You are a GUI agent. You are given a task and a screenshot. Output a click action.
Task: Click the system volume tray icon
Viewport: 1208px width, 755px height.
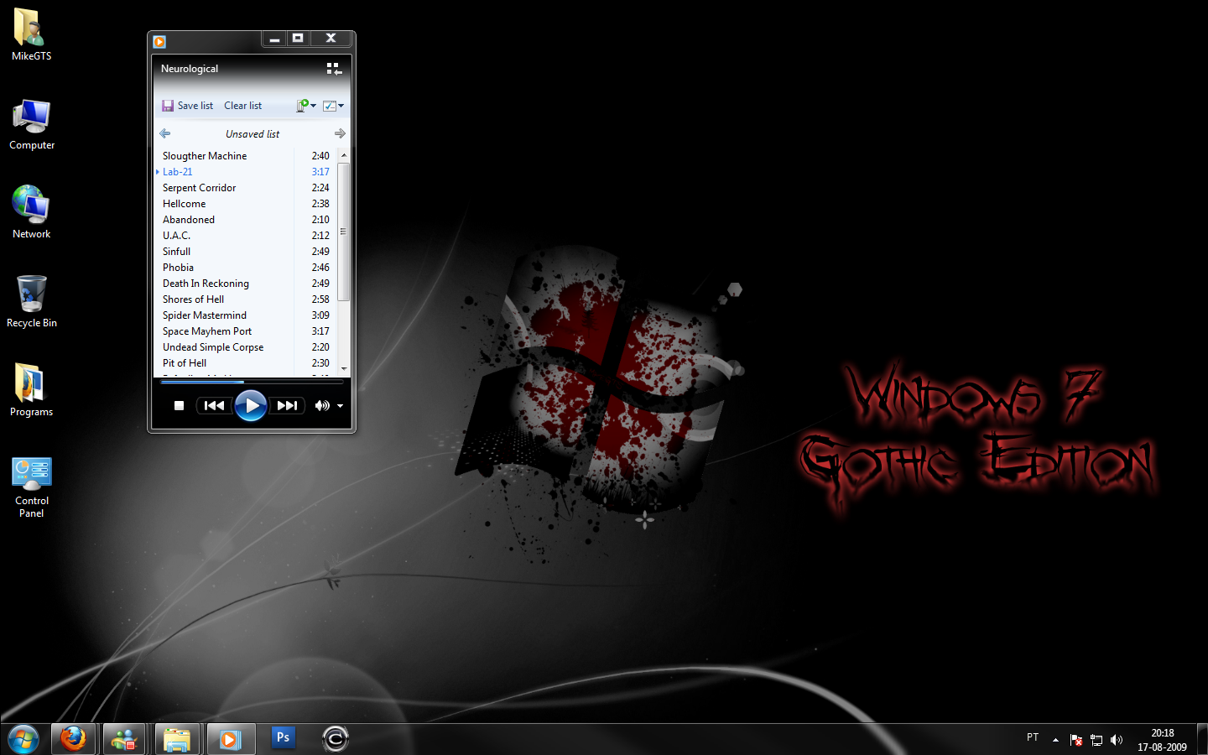point(1117,740)
